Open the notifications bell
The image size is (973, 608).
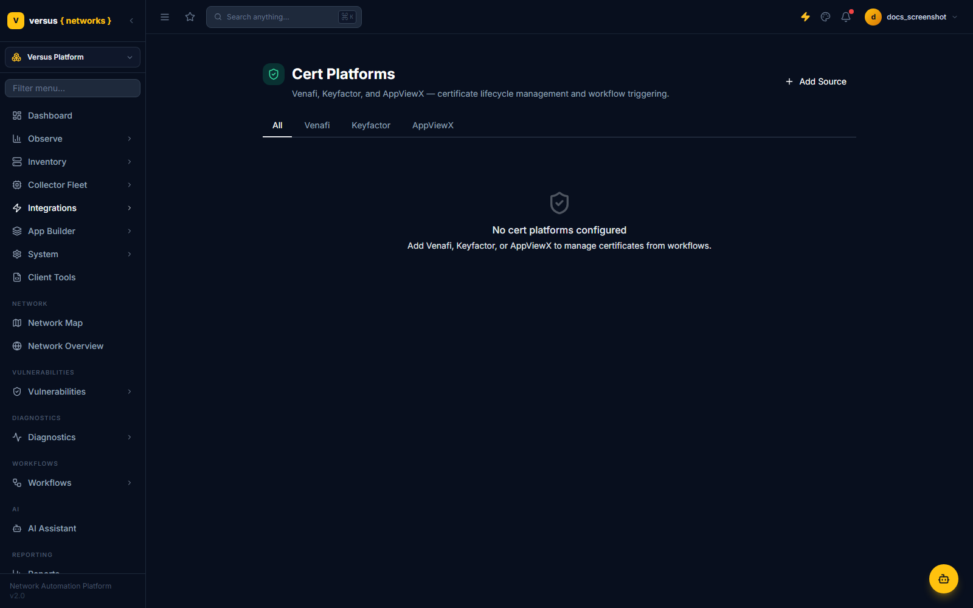(846, 17)
